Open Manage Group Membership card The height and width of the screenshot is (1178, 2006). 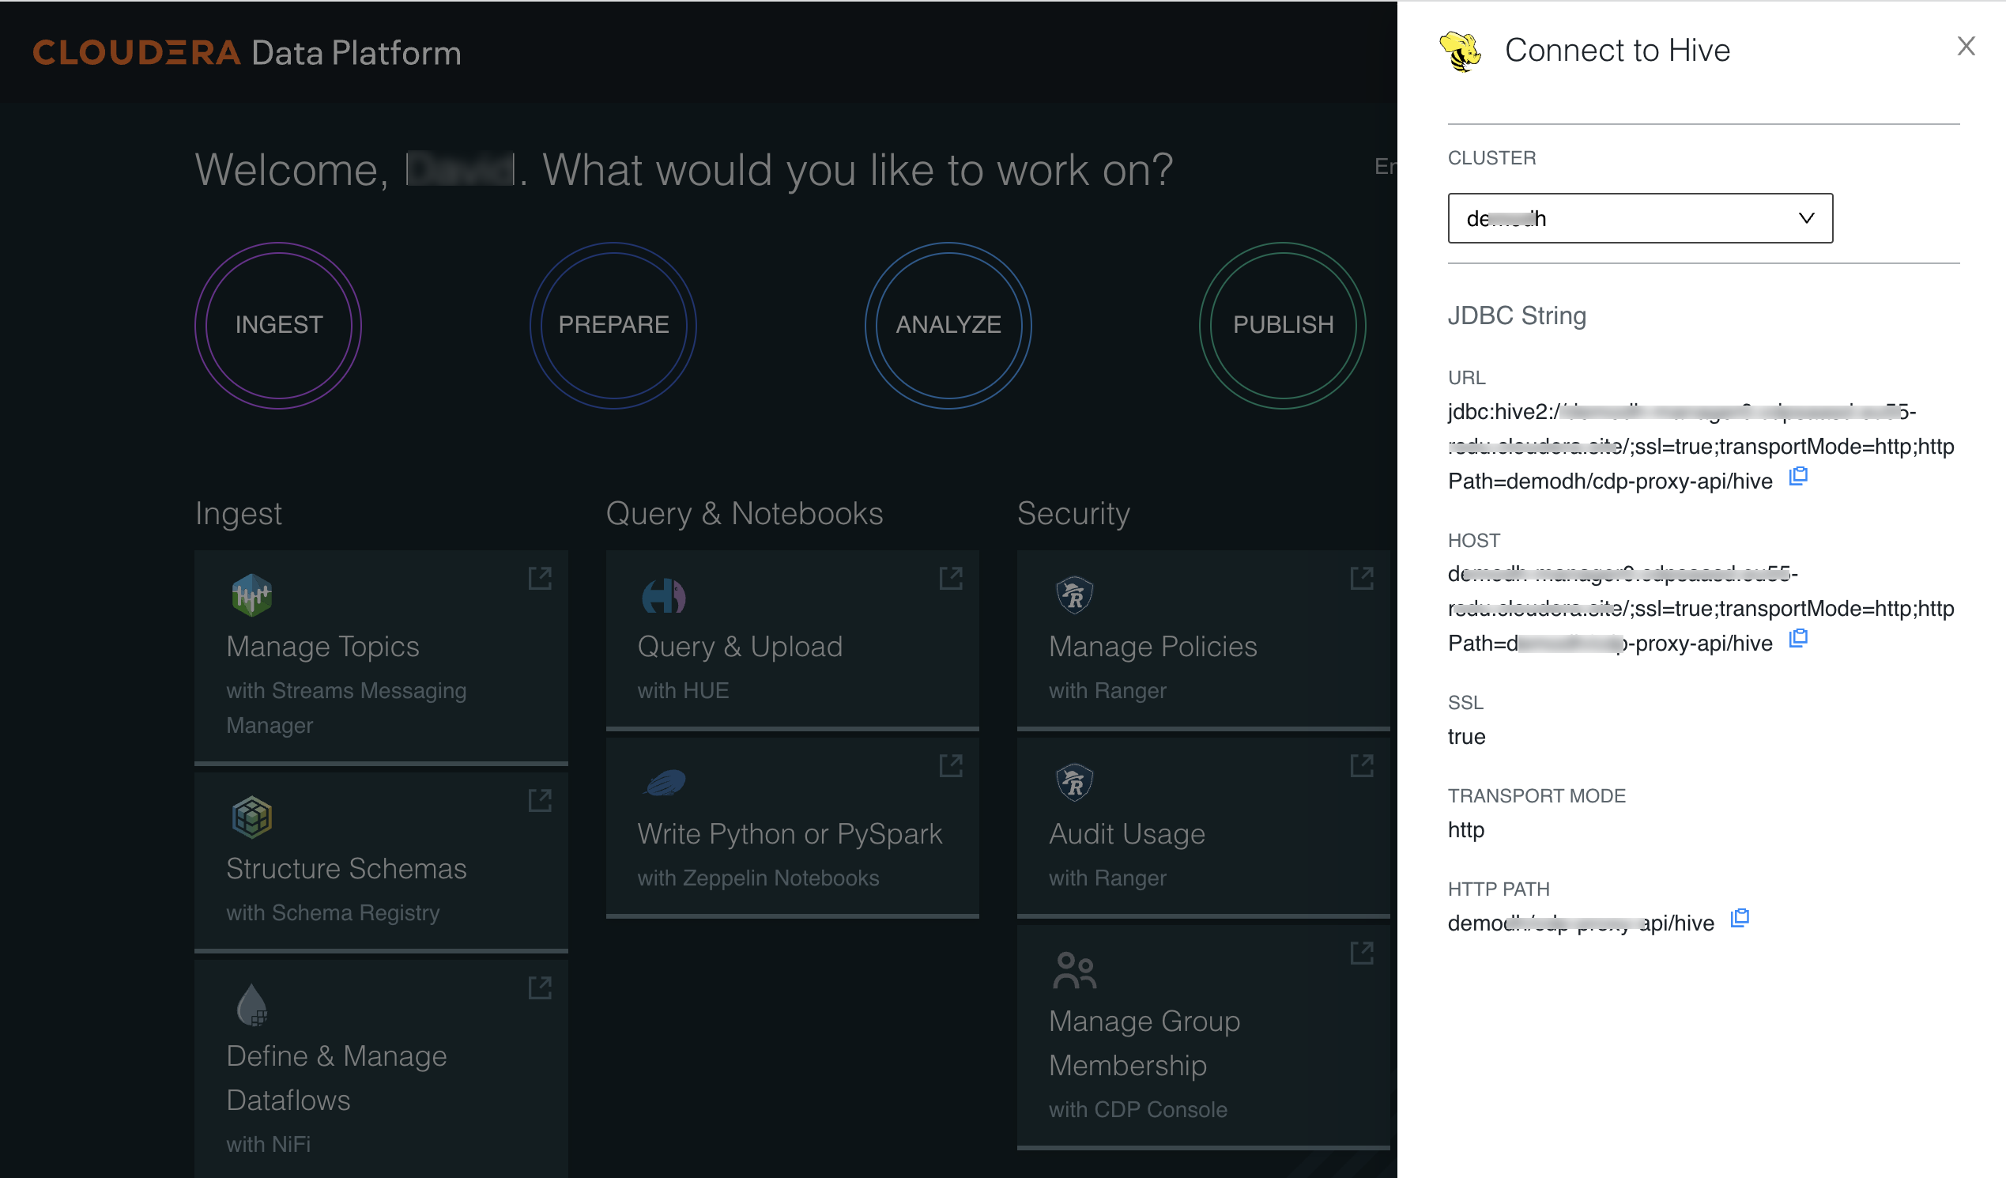point(1203,1037)
